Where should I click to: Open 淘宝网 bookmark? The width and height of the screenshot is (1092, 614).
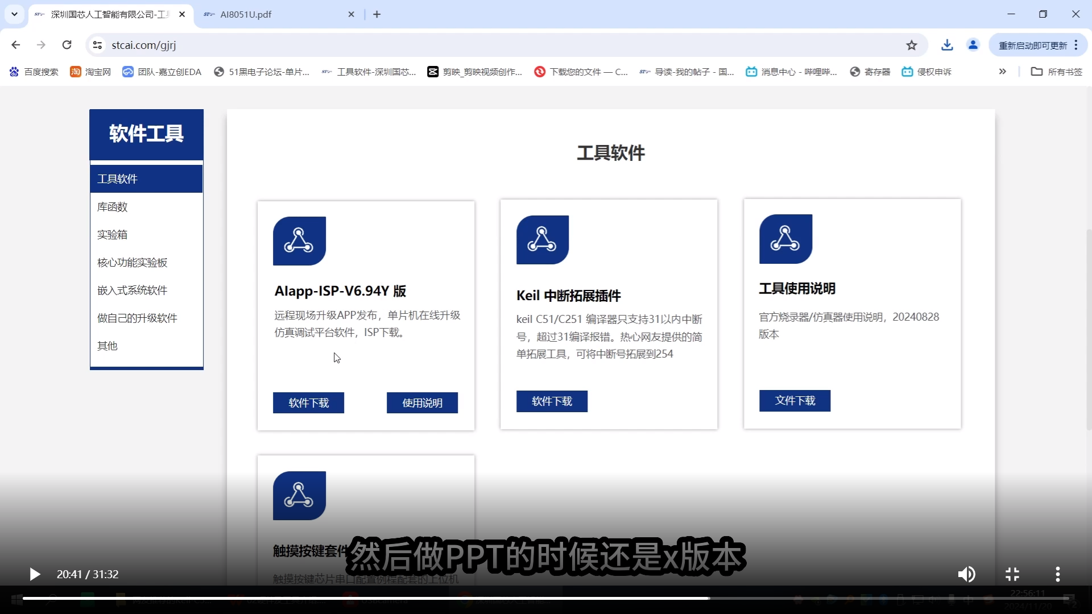coord(90,72)
